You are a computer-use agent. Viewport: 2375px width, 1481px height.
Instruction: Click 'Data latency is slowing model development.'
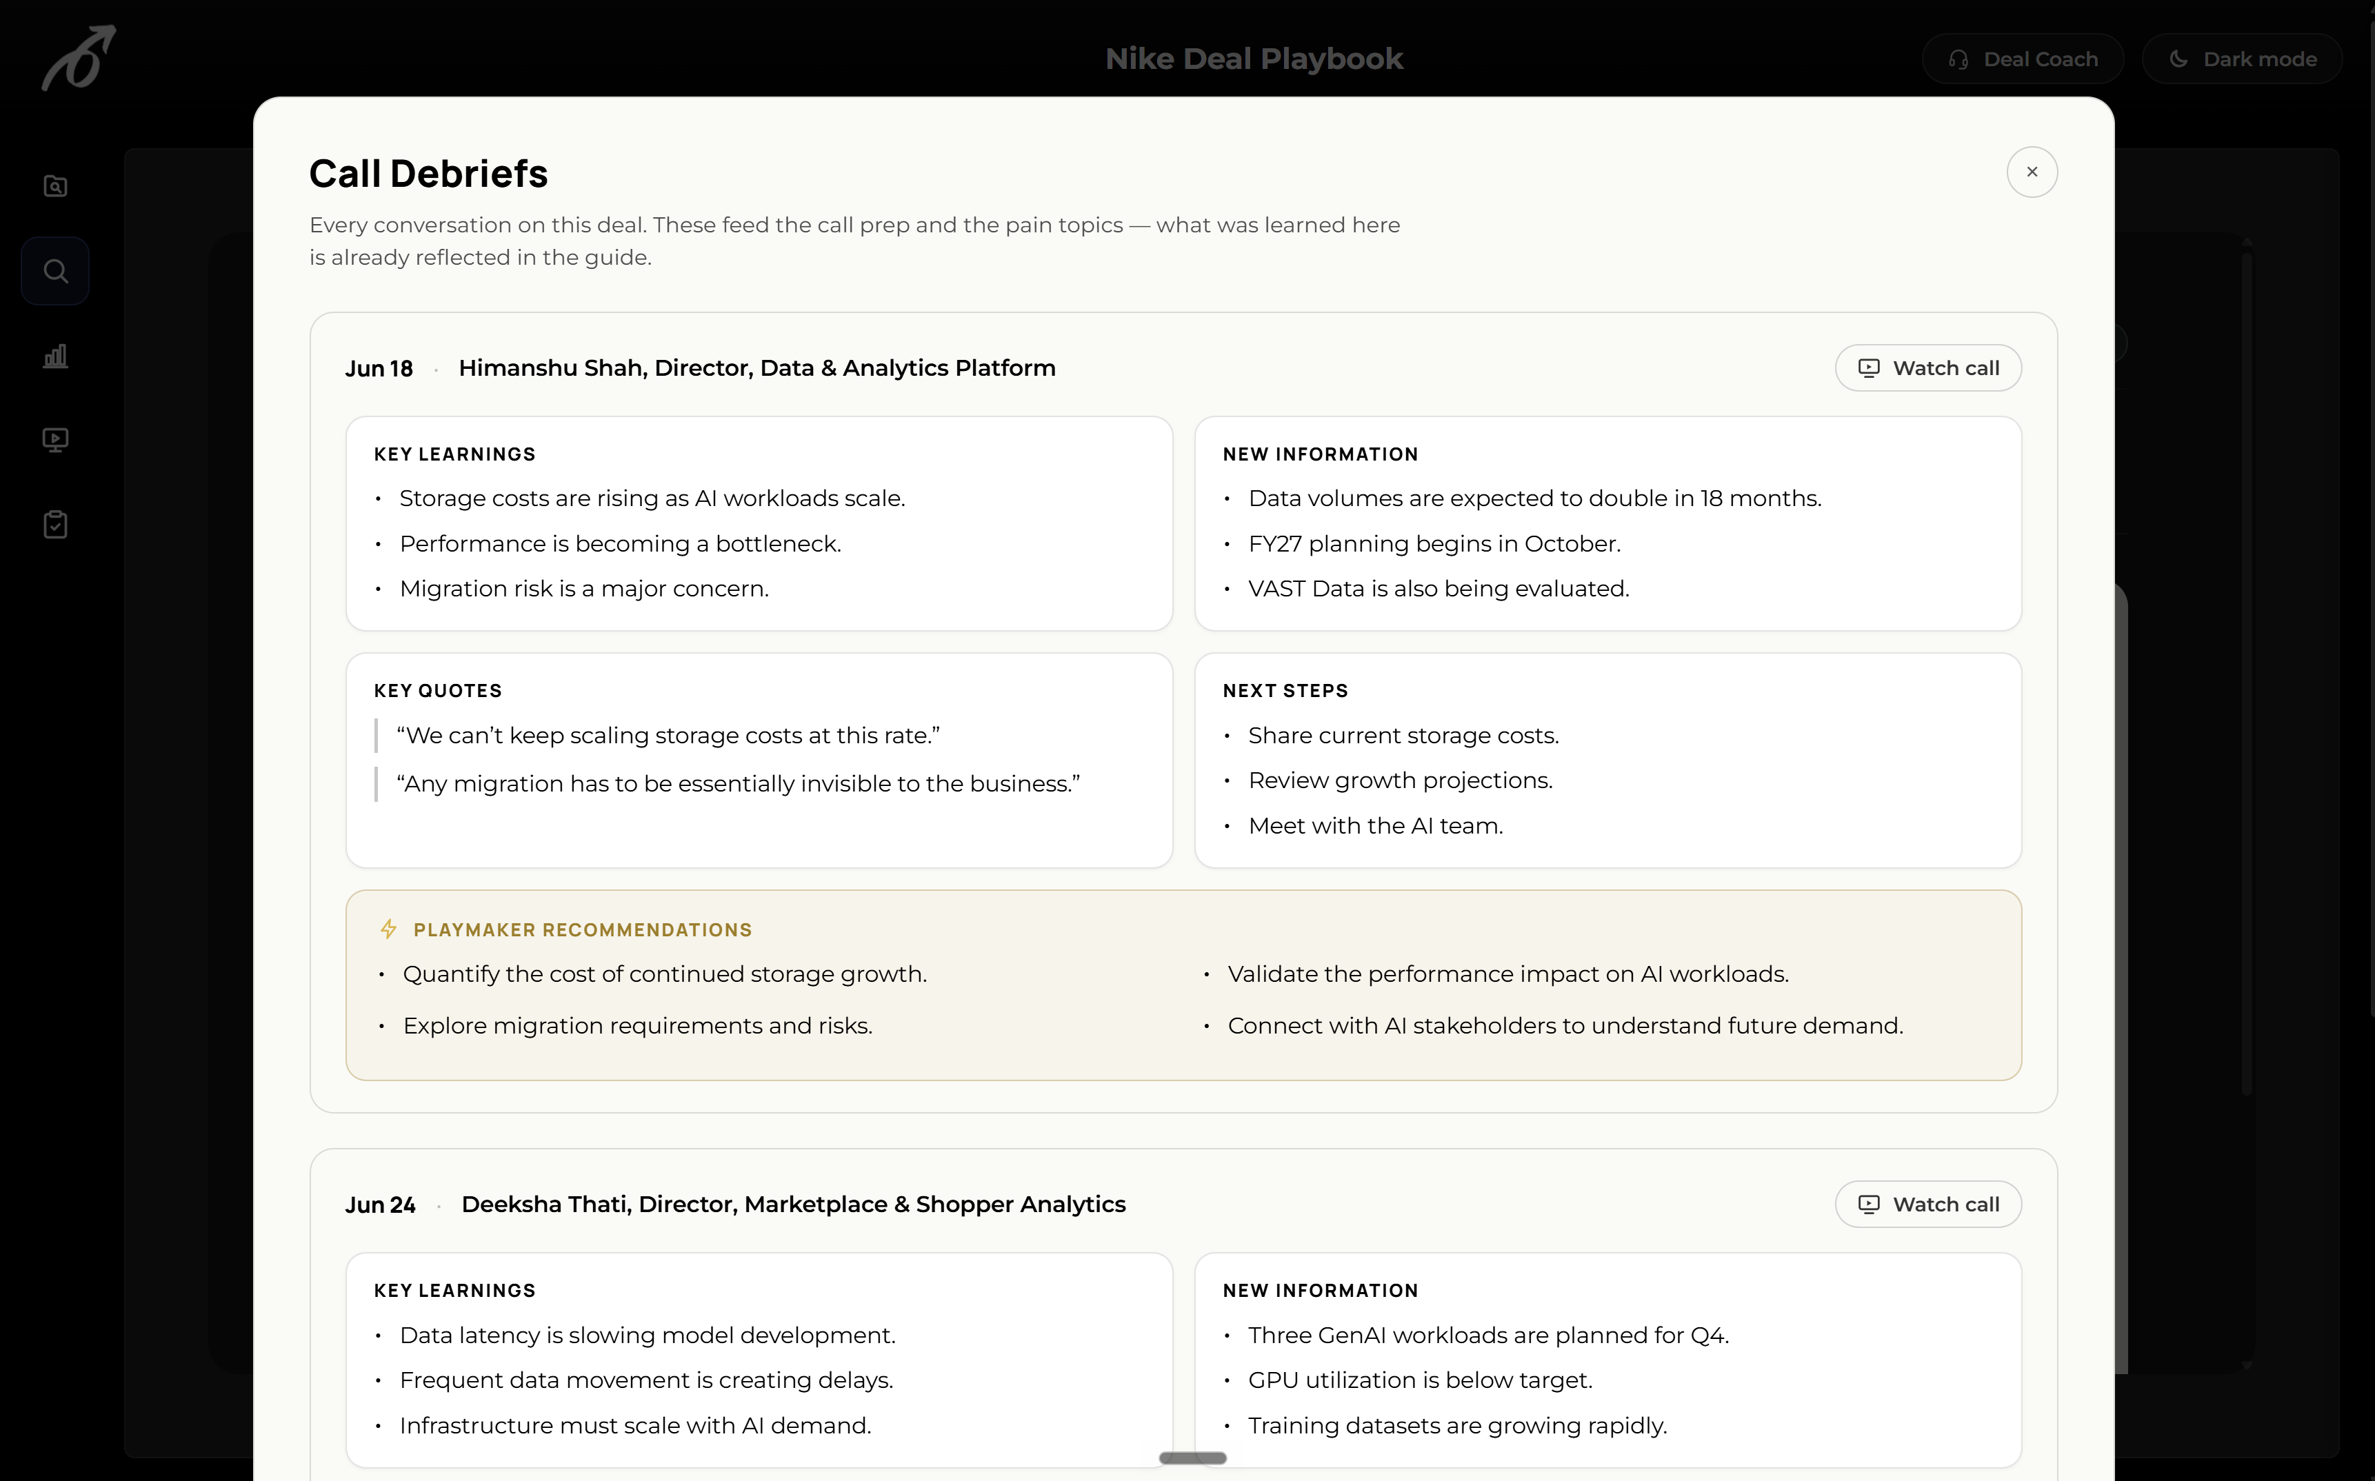[x=648, y=1335]
